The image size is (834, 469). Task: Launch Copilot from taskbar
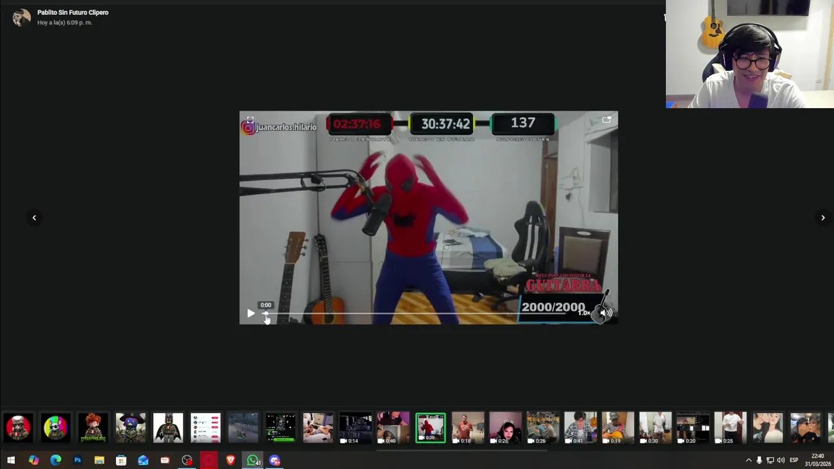tap(33, 461)
